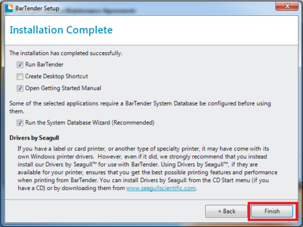Click the Finish button

pyautogui.click(x=272, y=211)
